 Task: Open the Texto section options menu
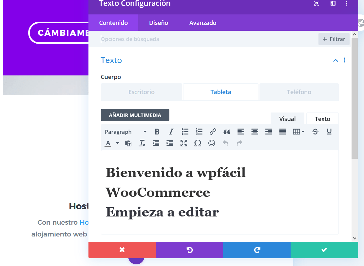coord(344,60)
